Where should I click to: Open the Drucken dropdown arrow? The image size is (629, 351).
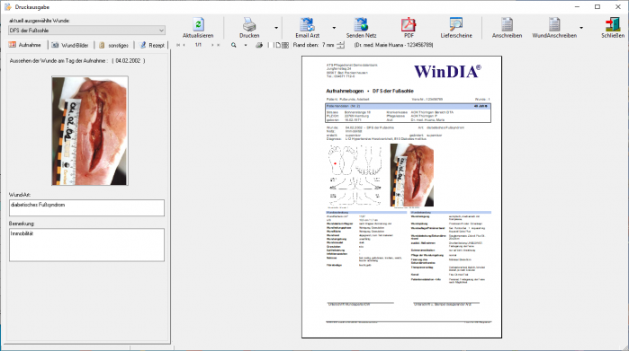(x=276, y=28)
